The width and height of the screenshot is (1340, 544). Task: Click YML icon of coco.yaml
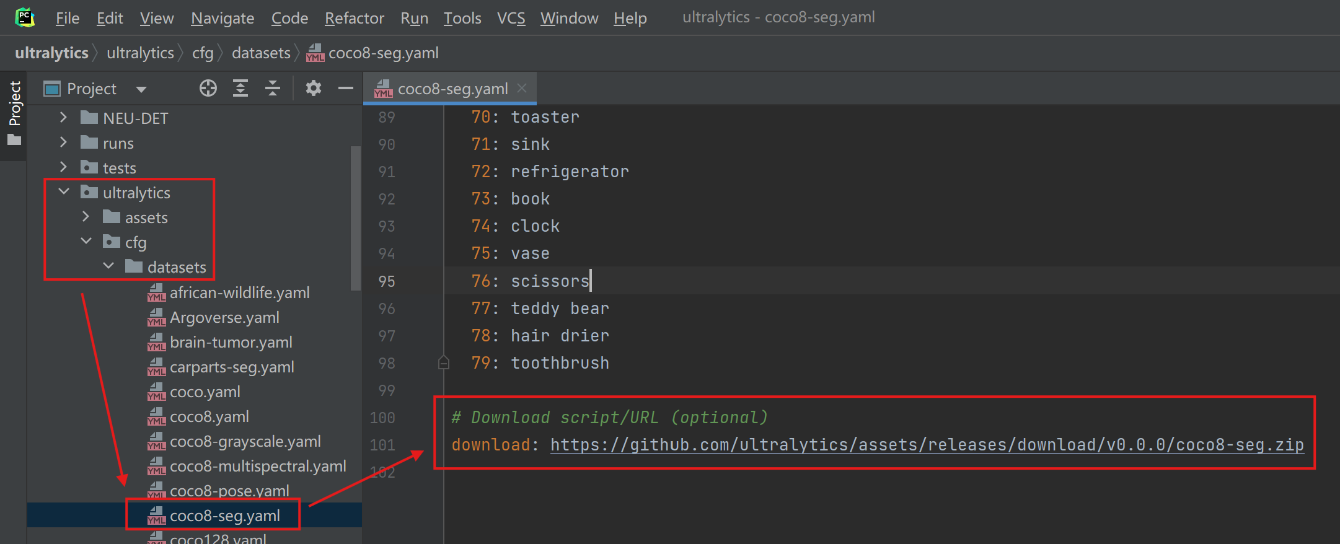157,392
